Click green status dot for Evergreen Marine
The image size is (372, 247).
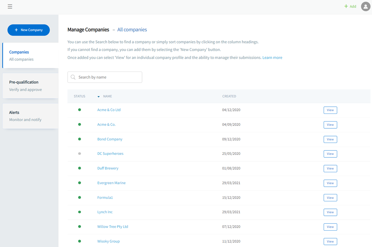click(80, 183)
